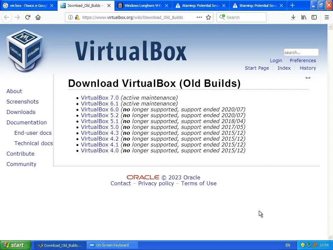Click the security shield tray icon
The width and height of the screenshot is (333, 250).
tap(303, 245)
